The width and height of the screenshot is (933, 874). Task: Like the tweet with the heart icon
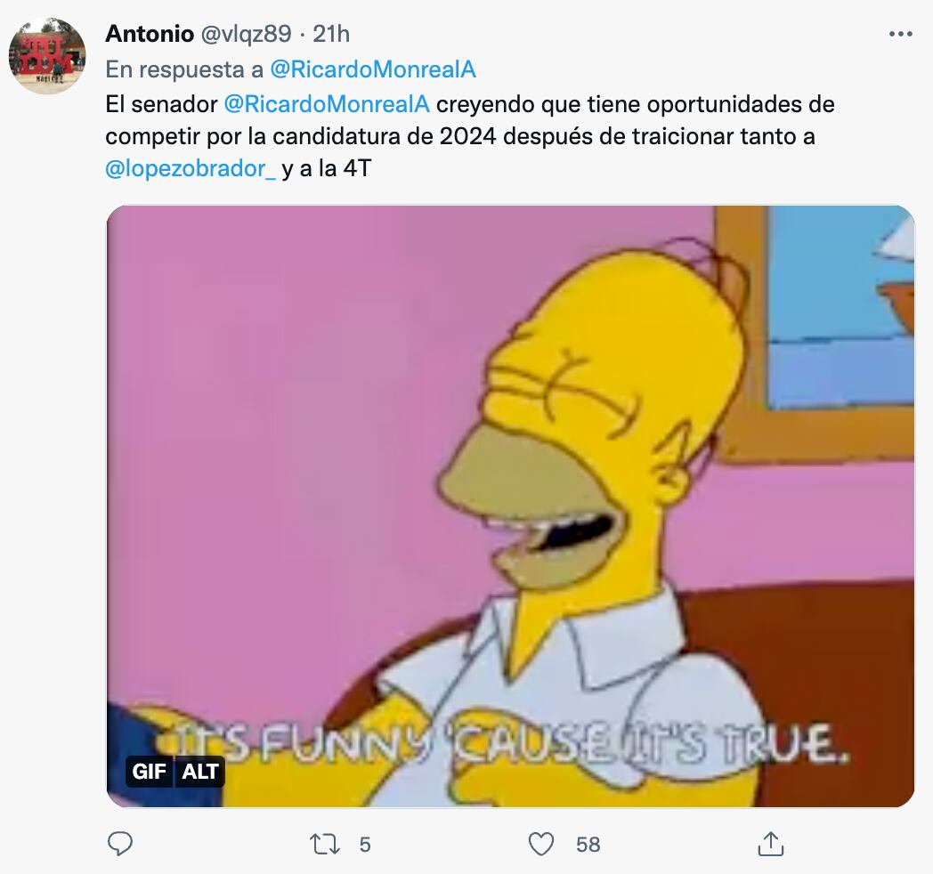point(541,845)
